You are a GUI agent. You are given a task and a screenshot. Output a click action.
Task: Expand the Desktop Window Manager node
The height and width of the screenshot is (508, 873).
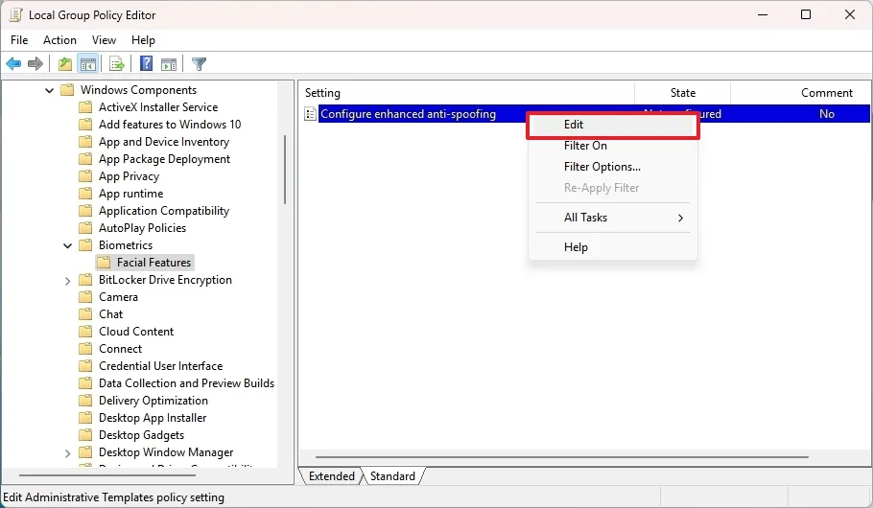[x=67, y=452]
